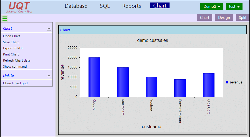Click the 25000 y-axis value
This screenshot has width=250, height=137.
coord(72,48)
